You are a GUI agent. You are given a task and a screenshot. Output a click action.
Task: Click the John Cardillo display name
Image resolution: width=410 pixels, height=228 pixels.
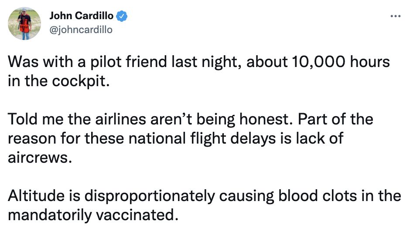click(81, 17)
